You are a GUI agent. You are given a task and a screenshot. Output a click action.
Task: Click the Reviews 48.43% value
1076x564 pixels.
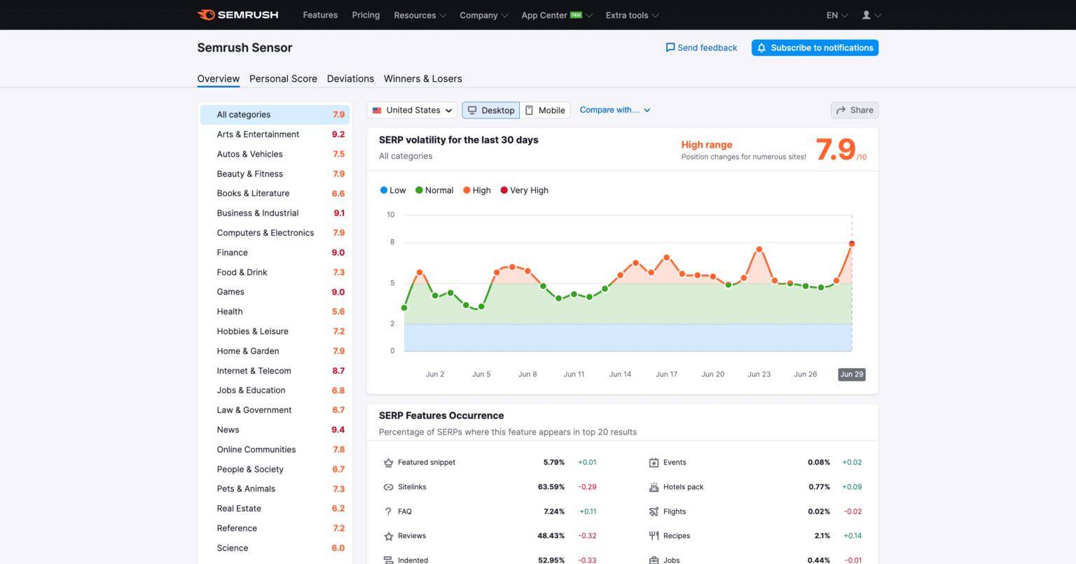[551, 536]
